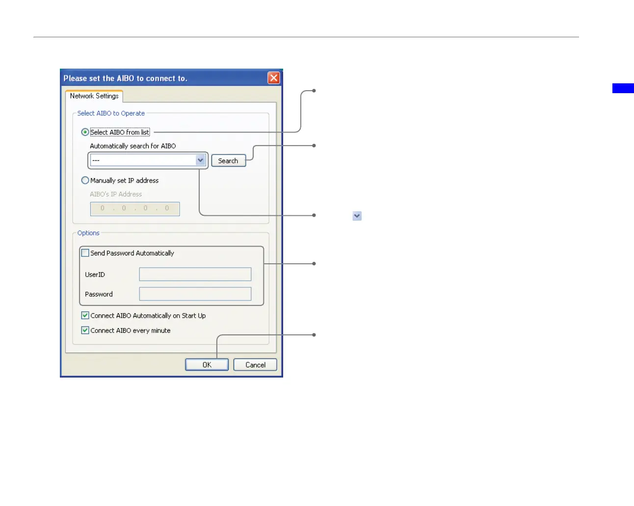Focus the Password text field
This screenshot has height=506, width=634.
pyautogui.click(x=195, y=294)
